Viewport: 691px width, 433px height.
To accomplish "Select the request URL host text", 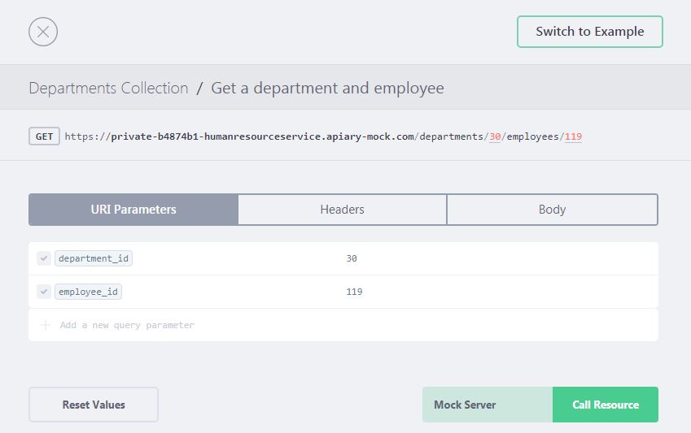I will 261,136.
